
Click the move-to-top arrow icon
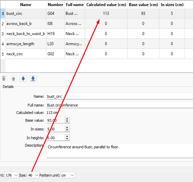coord(4,79)
